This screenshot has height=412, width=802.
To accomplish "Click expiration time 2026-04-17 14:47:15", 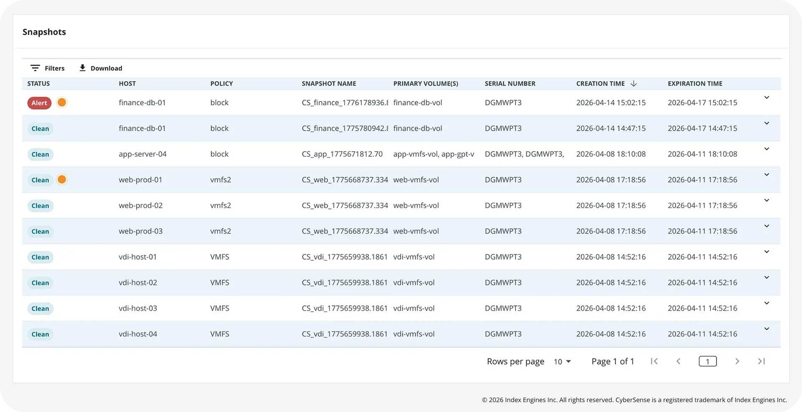I will click(x=702, y=128).
